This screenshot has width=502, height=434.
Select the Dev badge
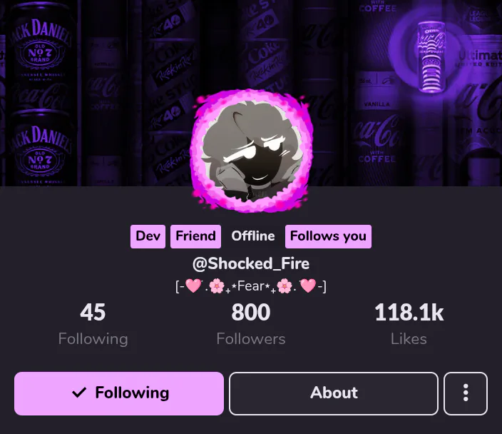coord(148,236)
